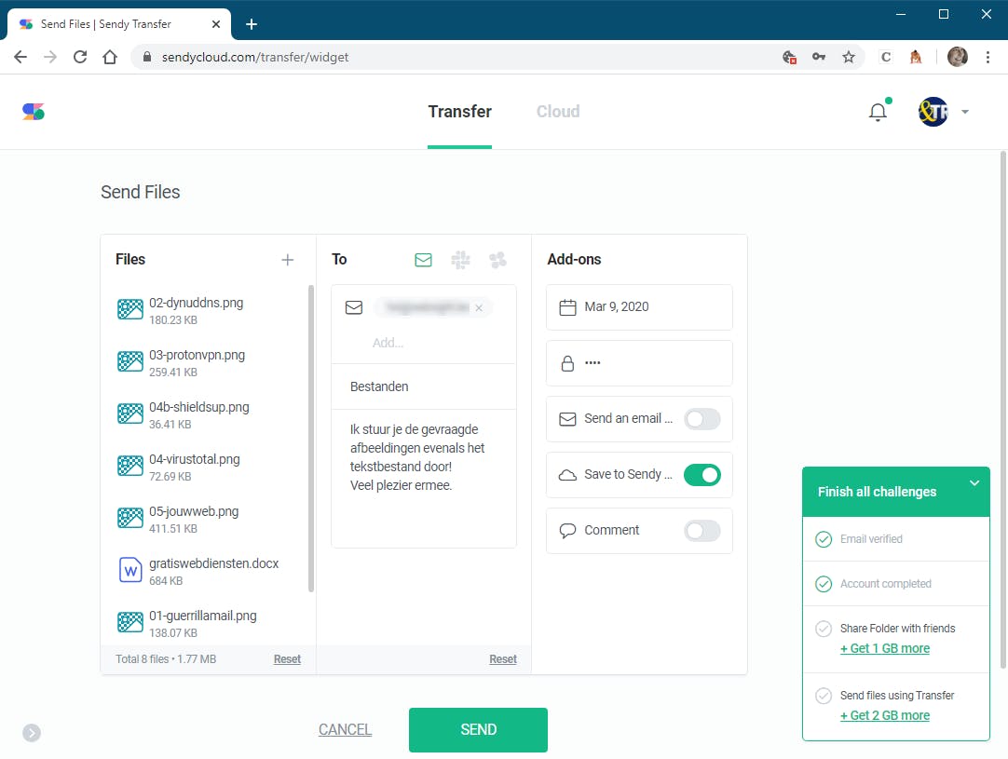
Task: Click the page vertical scrollbar
Action: (1002, 410)
